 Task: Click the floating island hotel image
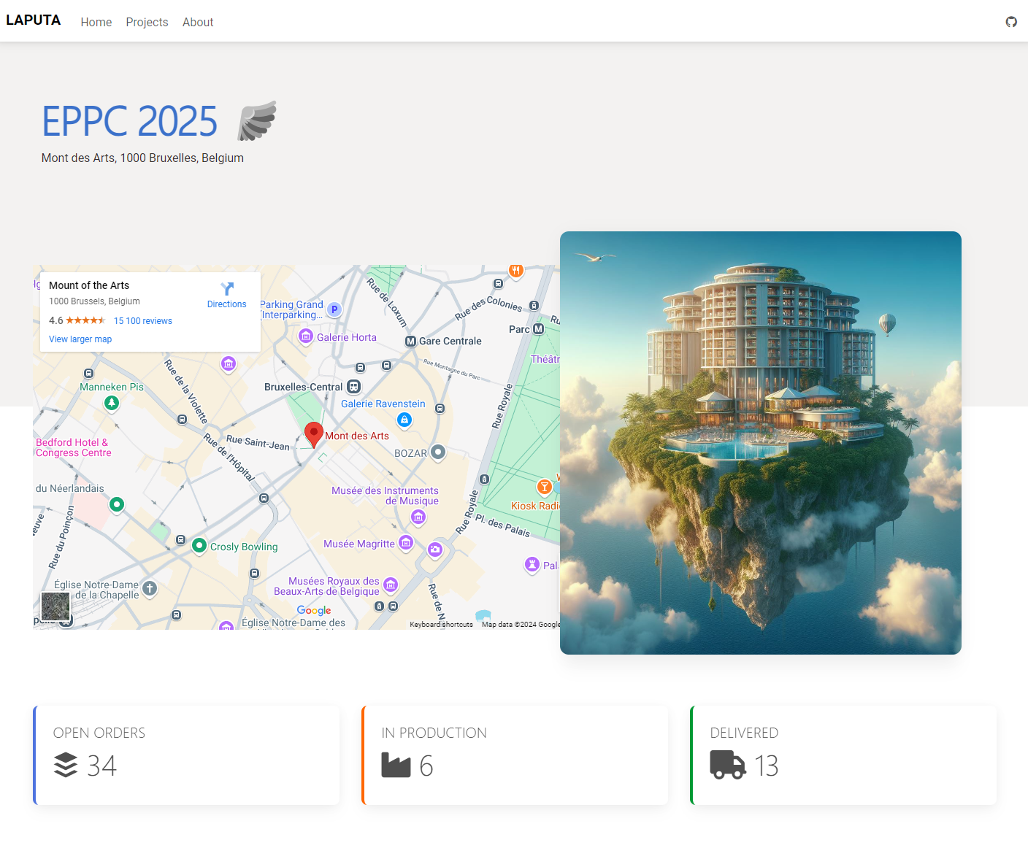point(761,443)
